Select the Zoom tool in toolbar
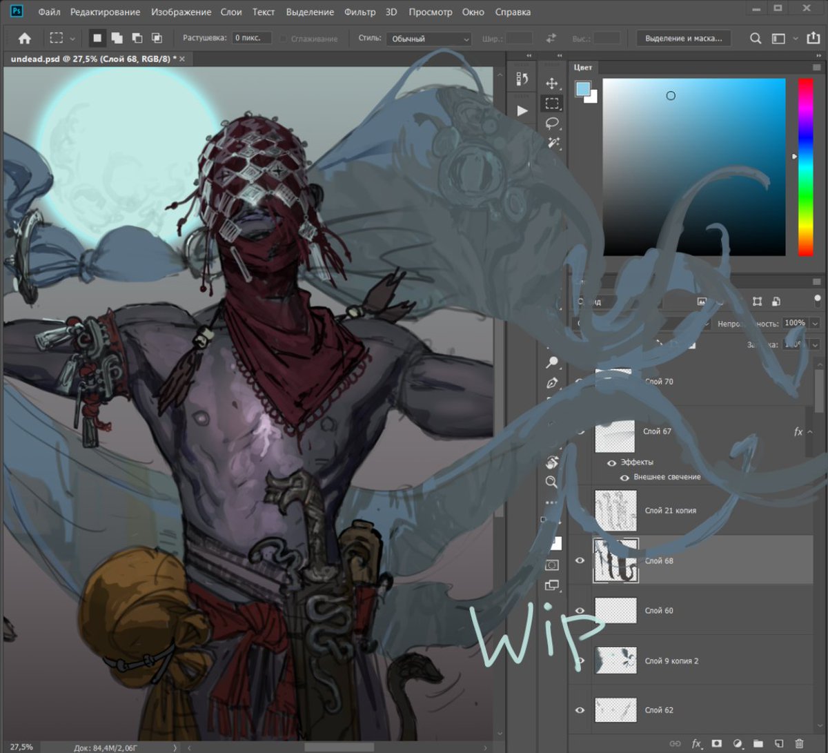The height and width of the screenshot is (753, 828). [x=552, y=482]
